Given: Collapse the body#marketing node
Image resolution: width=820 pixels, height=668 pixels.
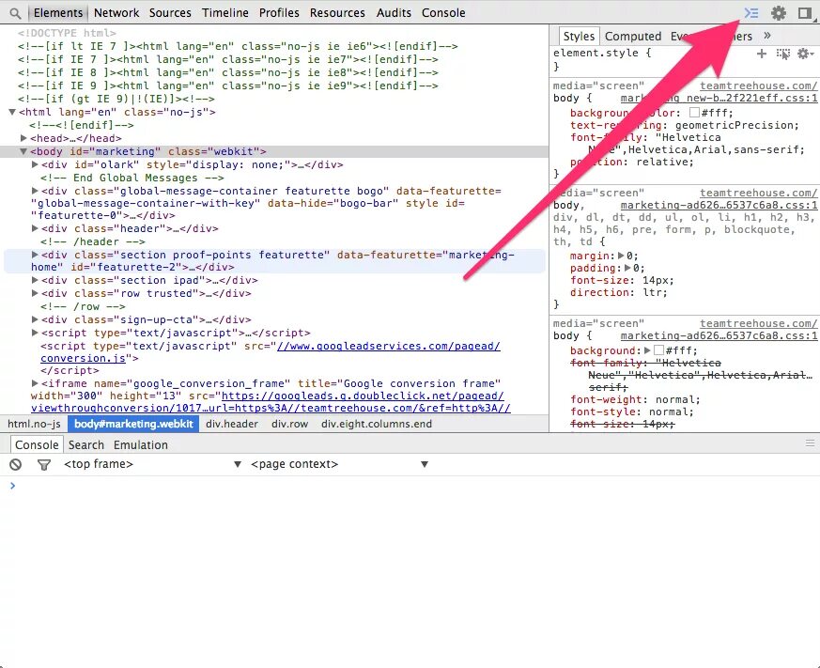Looking at the screenshot, I should (23, 151).
